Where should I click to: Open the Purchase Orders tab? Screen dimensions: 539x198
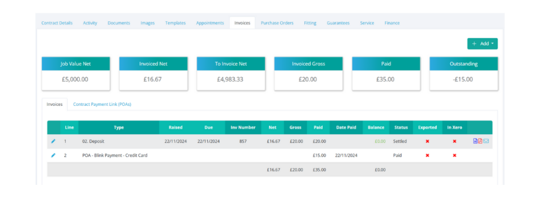[277, 23]
